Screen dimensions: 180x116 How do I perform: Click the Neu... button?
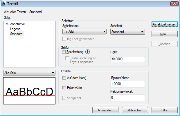pos(164,34)
